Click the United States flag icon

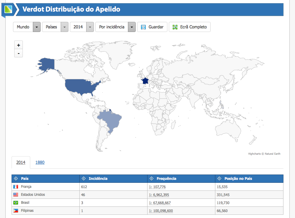click(16, 195)
